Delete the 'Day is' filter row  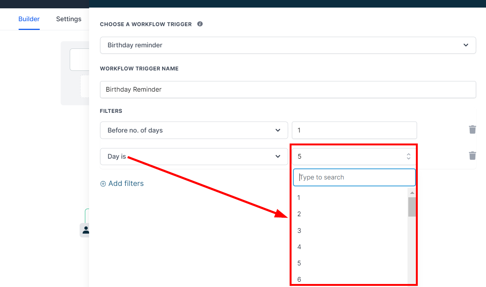[472, 155]
